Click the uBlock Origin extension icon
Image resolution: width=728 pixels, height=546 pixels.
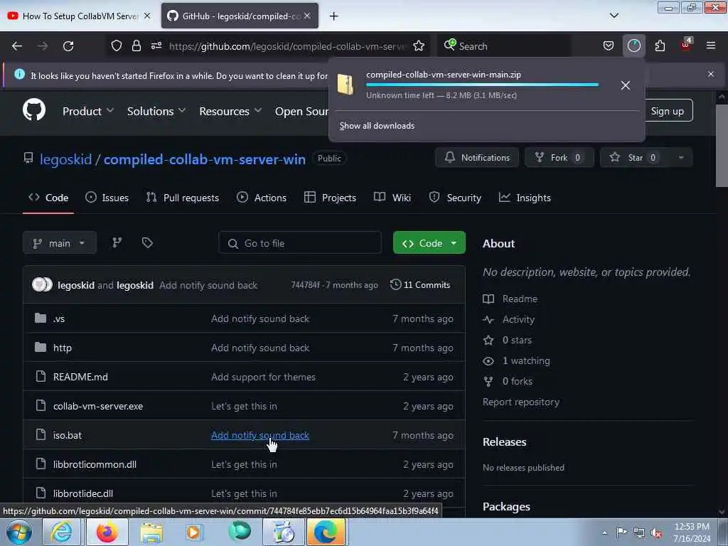pos(686,45)
